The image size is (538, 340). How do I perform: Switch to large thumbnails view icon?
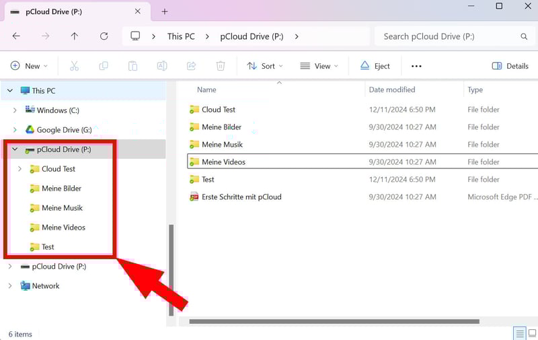click(x=533, y=333)
